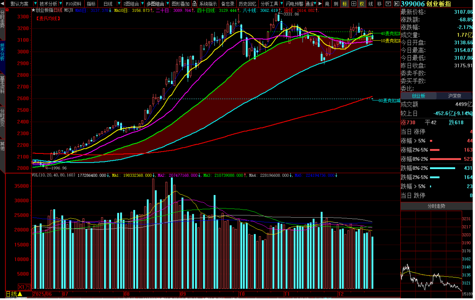Click the 竞 toolbar icon
The width and height of the screenshot is (475, 300).
click(x=327, y=4)
